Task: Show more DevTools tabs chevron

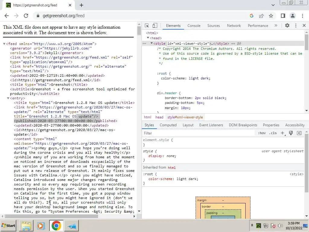Action: 276,25
